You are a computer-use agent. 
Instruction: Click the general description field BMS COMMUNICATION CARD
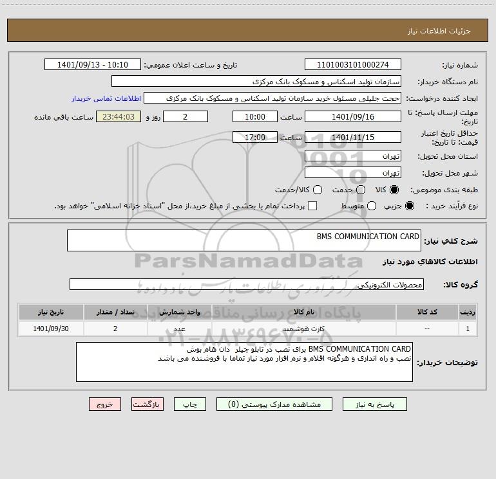244,240
